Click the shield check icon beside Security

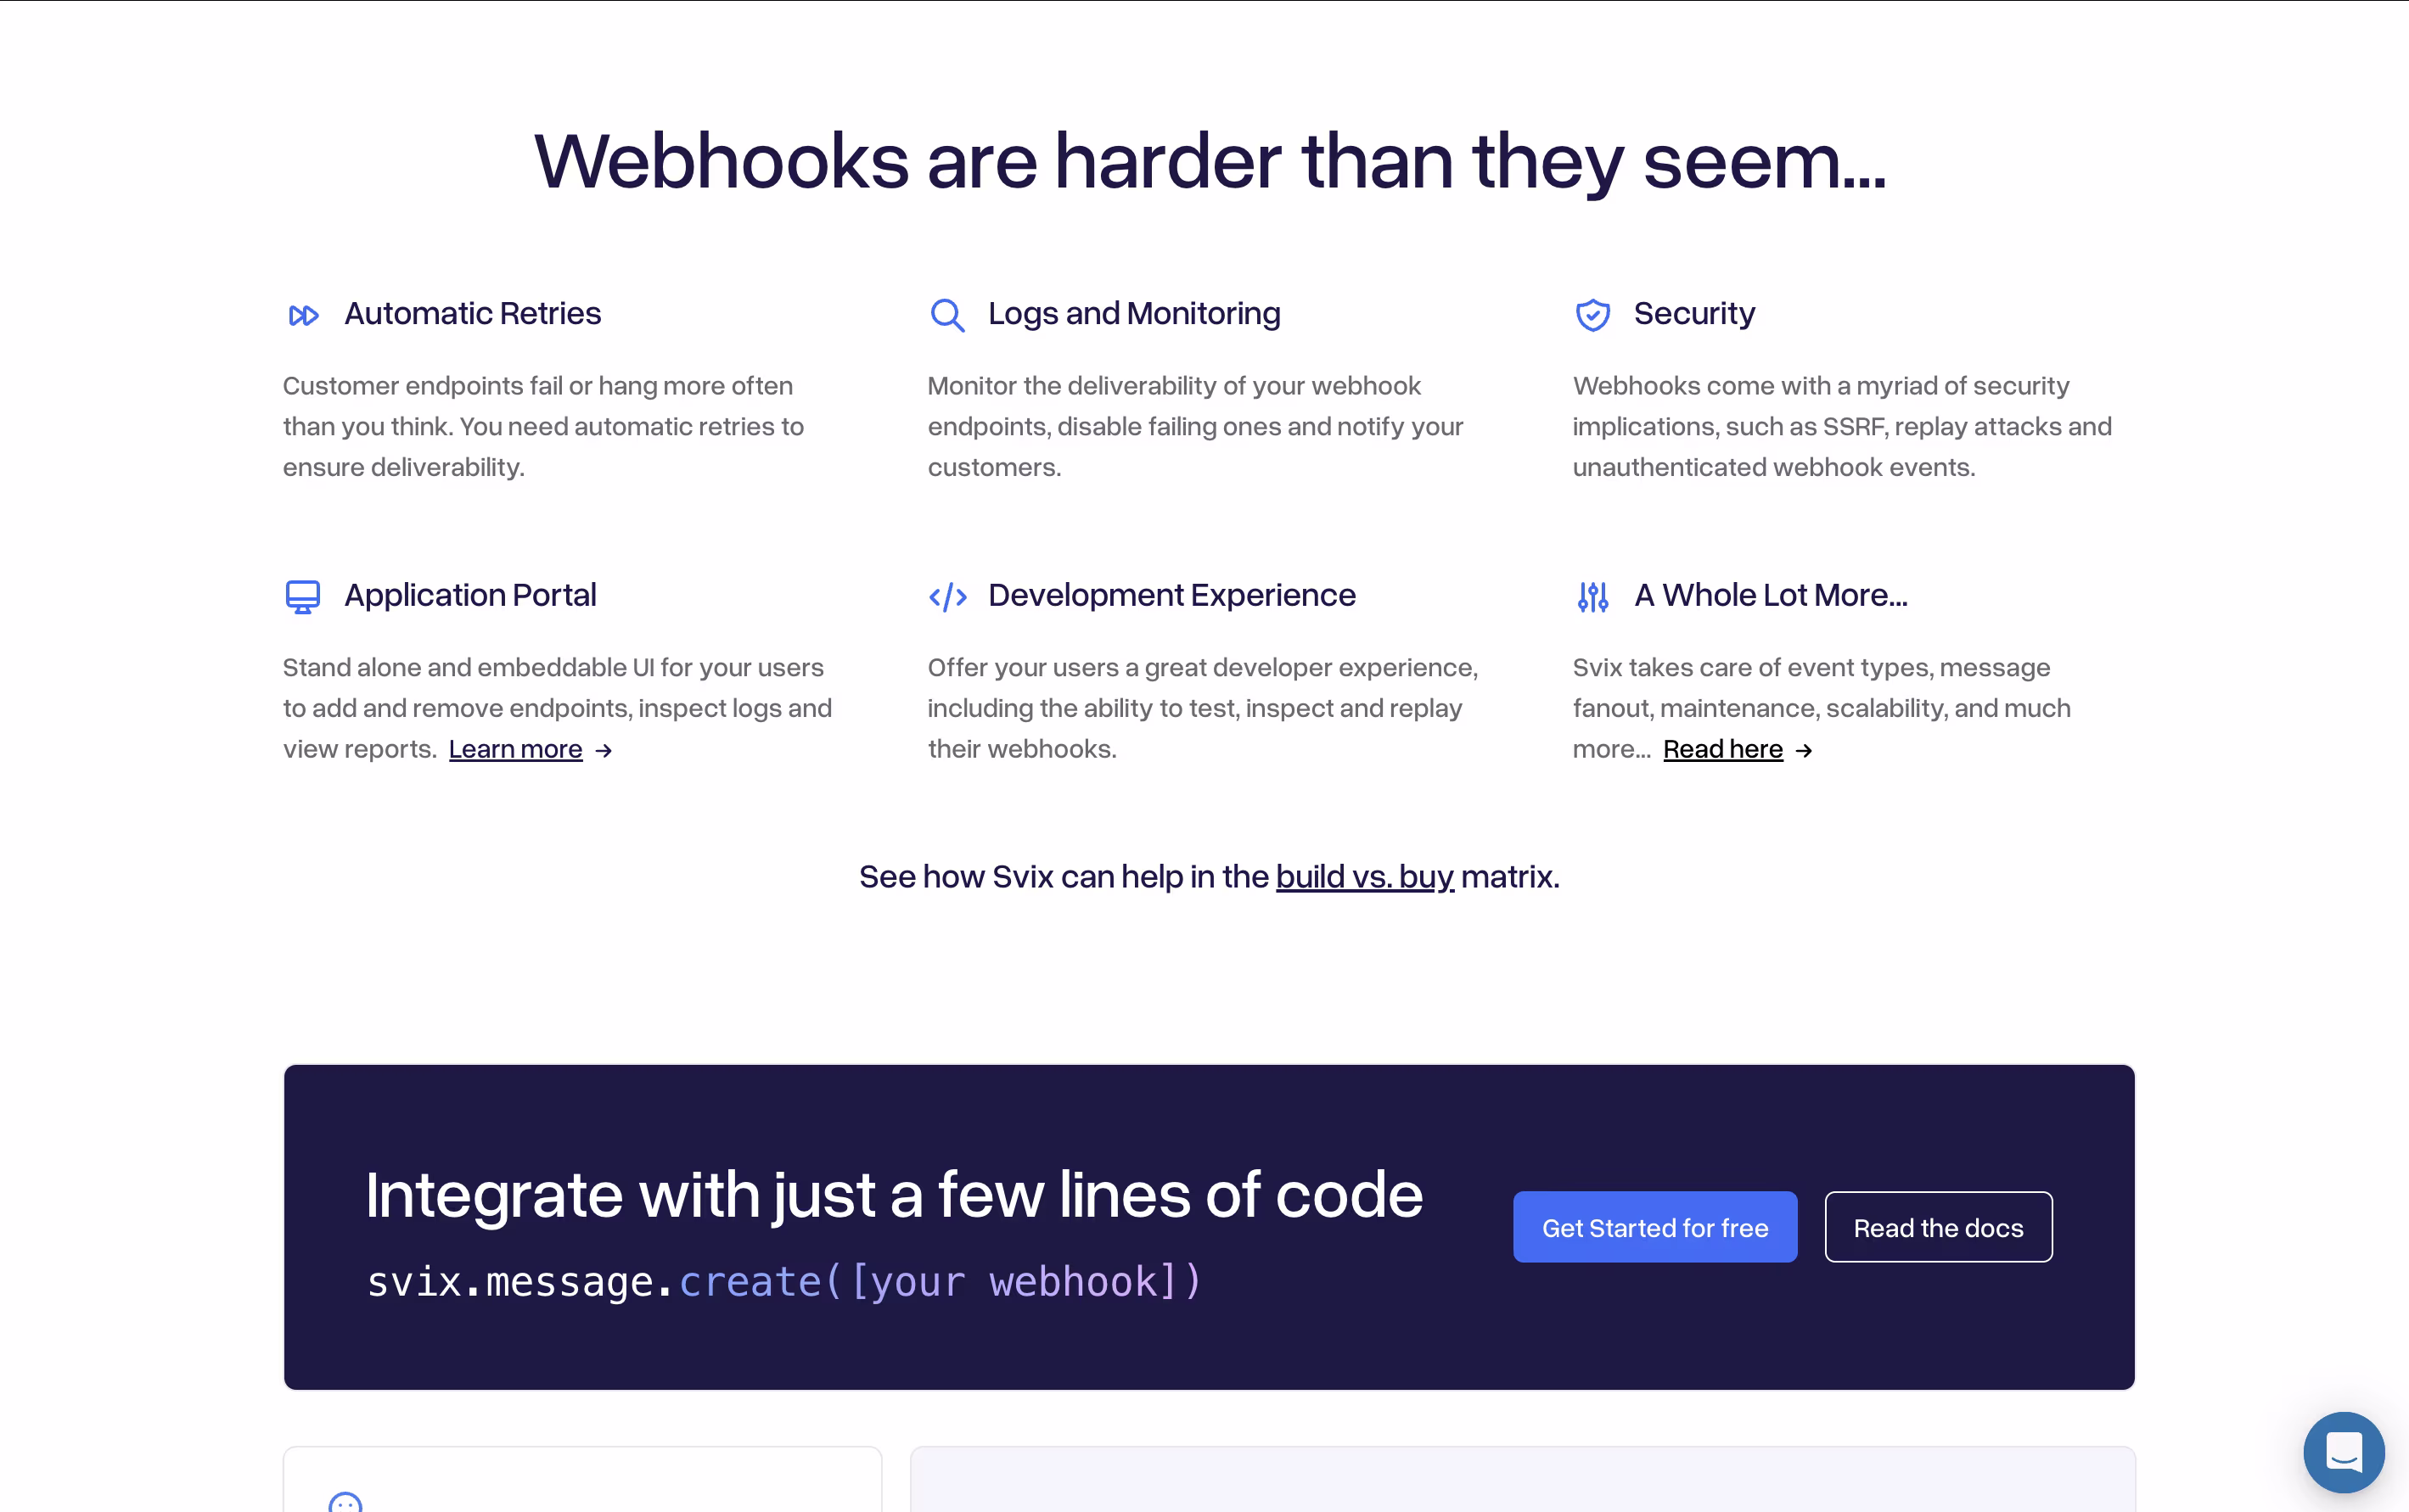(1592, 315)
